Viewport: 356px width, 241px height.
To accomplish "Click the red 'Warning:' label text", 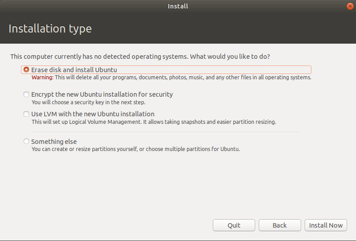I will tap(42, 78).
